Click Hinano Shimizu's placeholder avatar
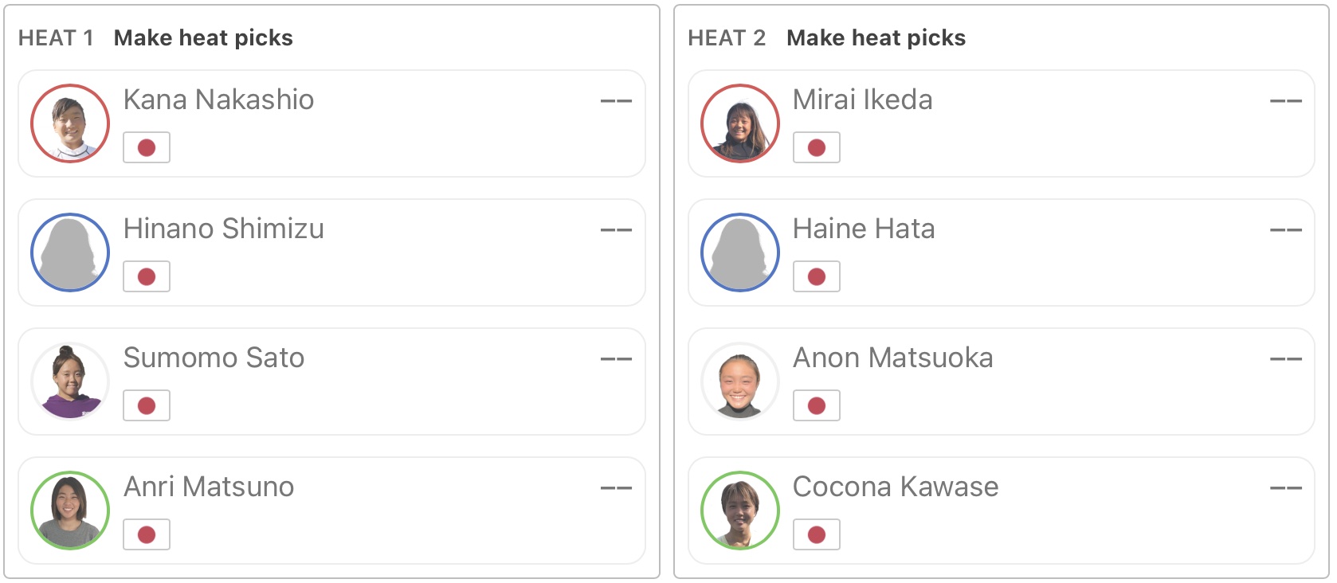 70,252
